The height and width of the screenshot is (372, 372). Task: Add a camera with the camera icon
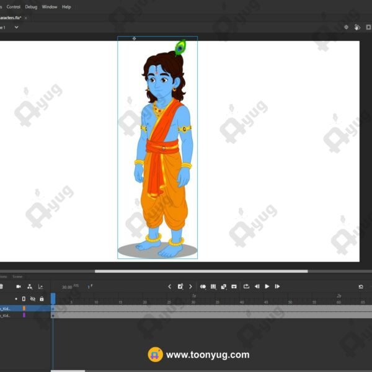19,286
